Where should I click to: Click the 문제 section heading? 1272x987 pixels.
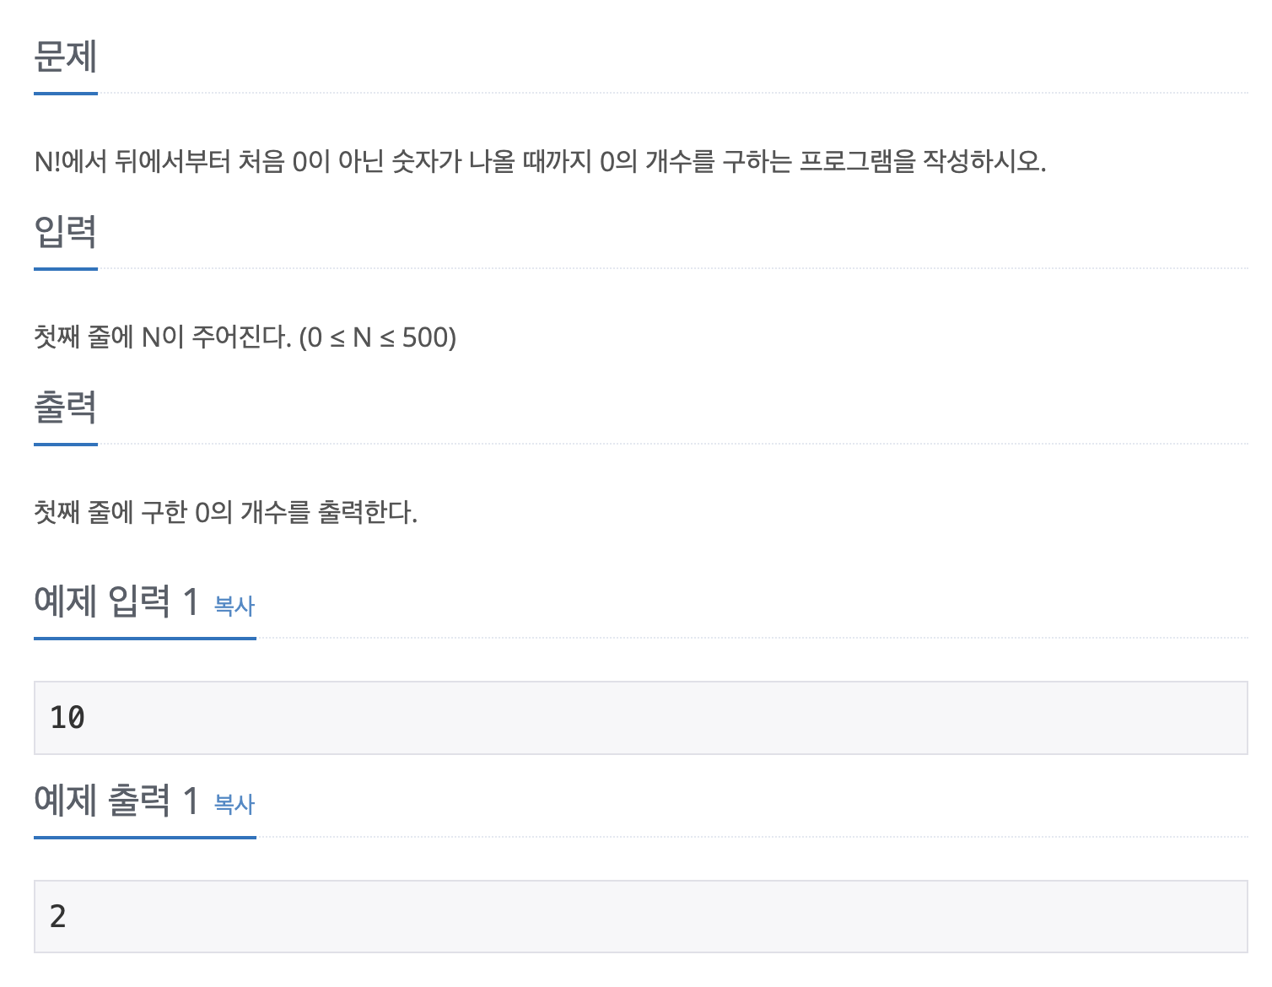66,57
